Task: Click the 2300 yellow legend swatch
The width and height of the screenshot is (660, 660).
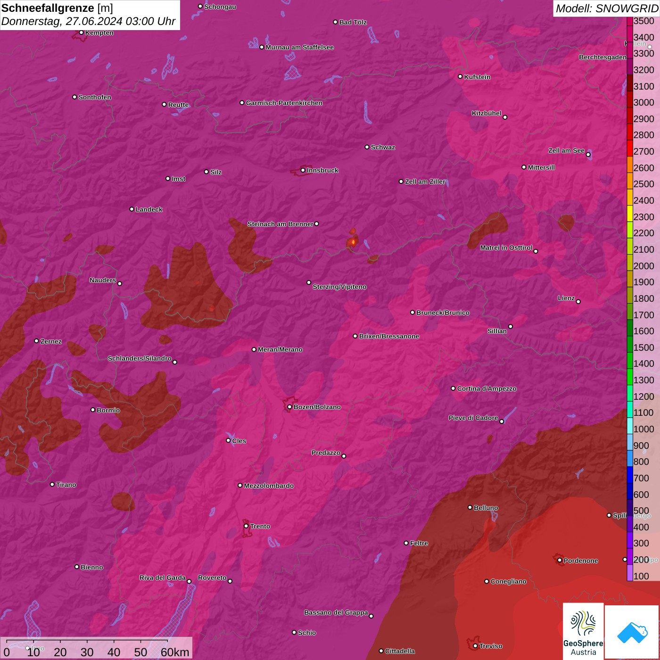Action: coord(630,214)
